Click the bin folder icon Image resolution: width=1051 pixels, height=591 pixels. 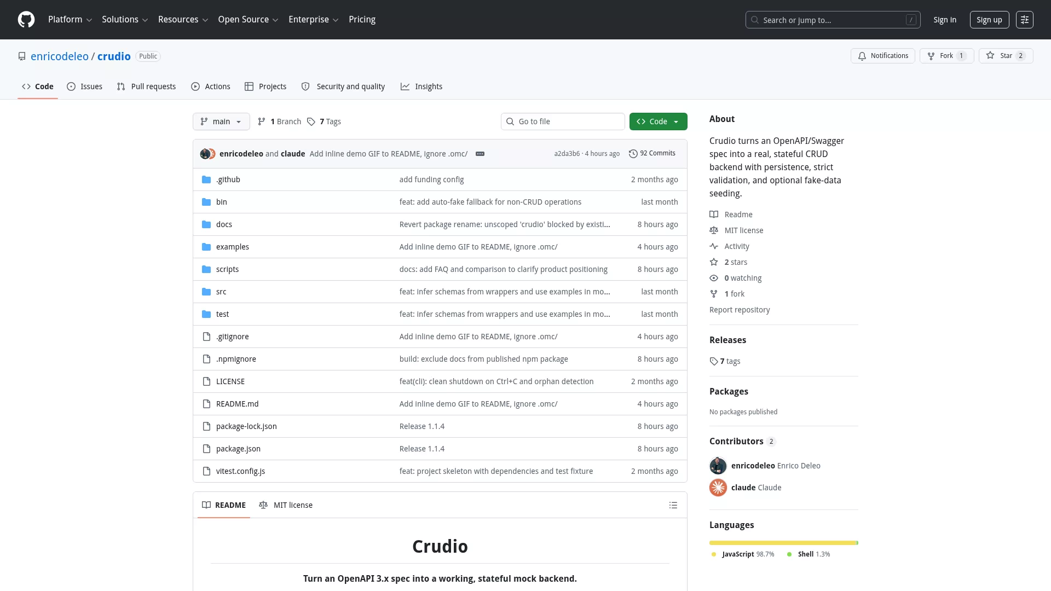click(206, 202)
